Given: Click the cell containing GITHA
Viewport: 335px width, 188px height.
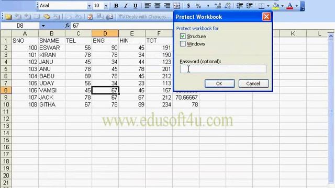Looking at the screenshot, I should (x=52, y=104).
